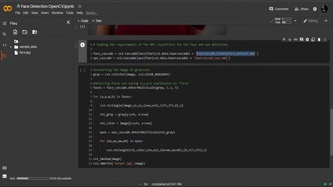This screenshot has width=333, height=187.
Task: Move cell up arrow
Action: point(284,39)
